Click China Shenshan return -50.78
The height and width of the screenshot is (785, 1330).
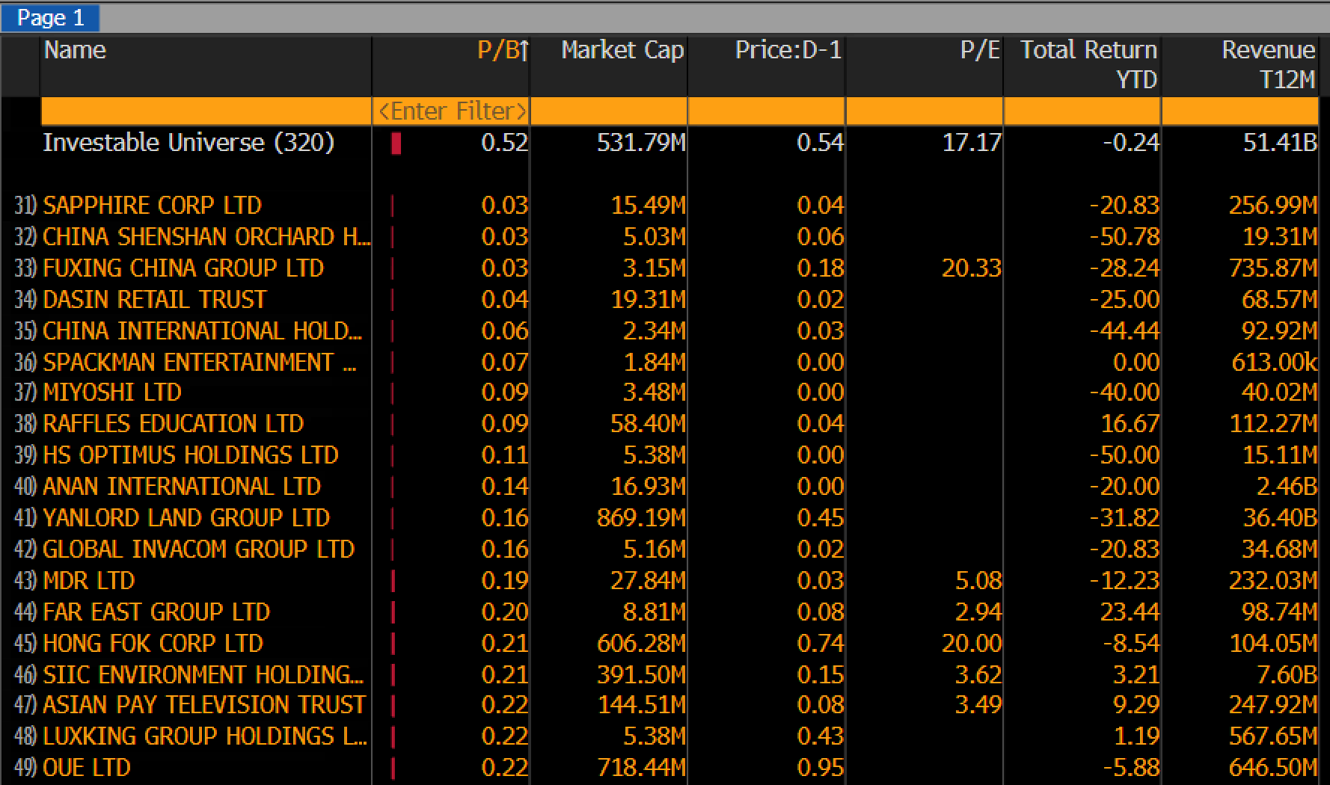point(1124,236)
